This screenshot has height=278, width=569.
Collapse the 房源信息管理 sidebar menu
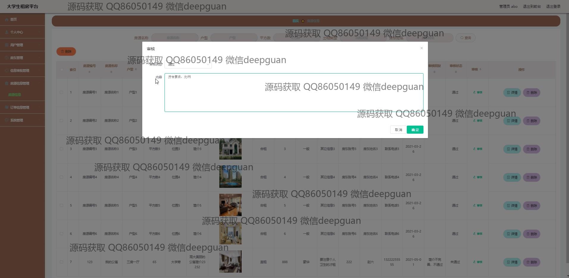[22, 83]
